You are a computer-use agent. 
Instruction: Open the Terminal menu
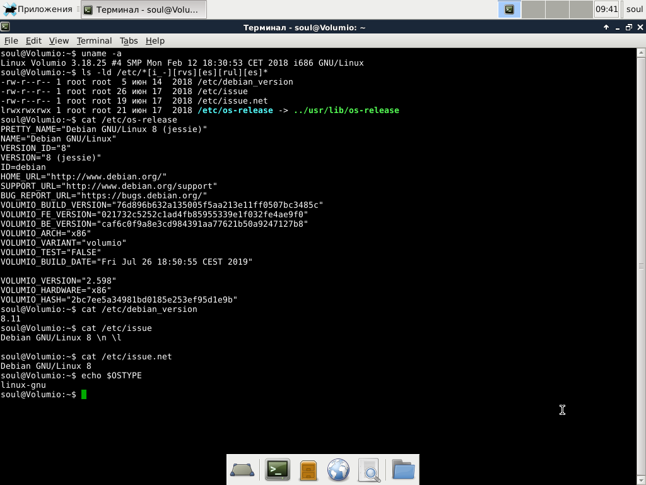pyautogui.click(x=94, y=40)
